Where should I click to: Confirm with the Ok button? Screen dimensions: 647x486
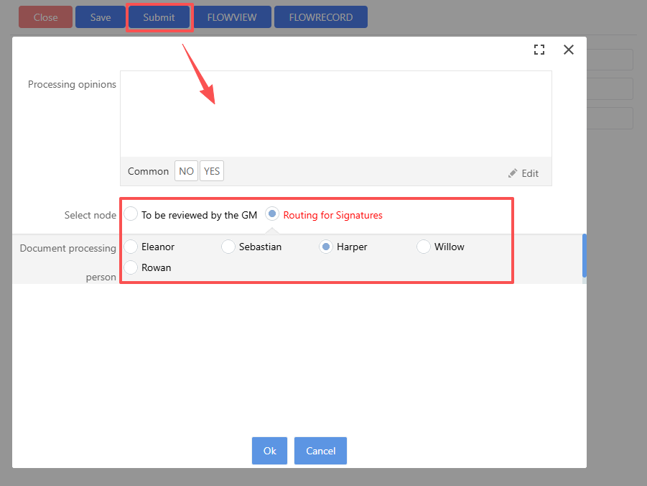pyautogui.click(x=269, y=451)
